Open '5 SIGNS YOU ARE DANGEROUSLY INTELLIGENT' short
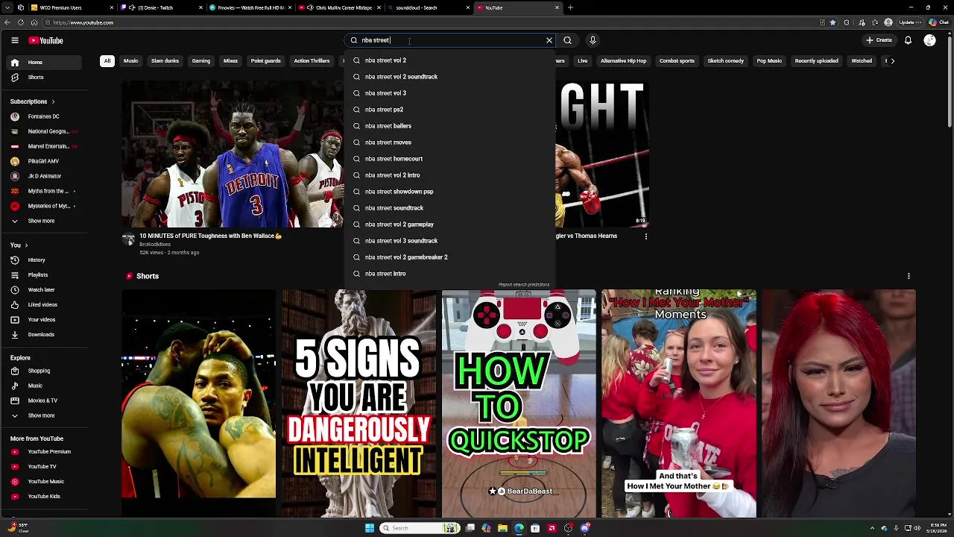The width and height of the screenshot is (954, 537). click(x=358, y=403)
